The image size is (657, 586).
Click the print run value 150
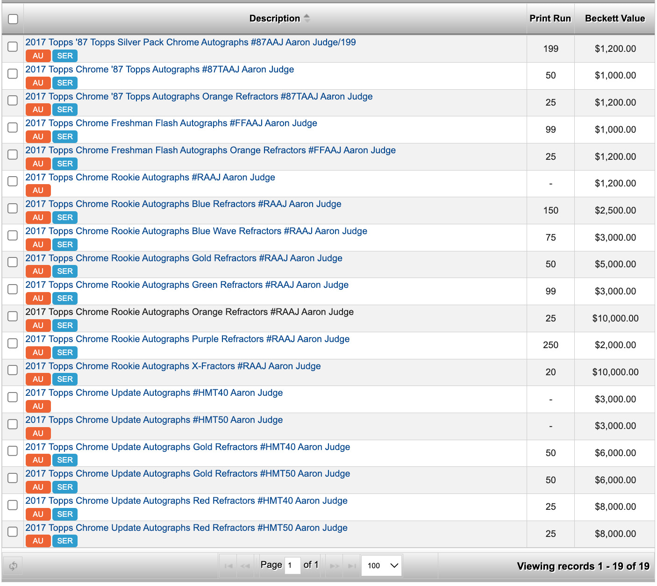[551, 210]
